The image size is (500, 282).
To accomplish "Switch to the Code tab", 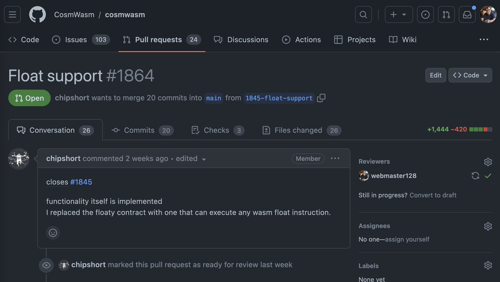I will (x=24, y=40).
